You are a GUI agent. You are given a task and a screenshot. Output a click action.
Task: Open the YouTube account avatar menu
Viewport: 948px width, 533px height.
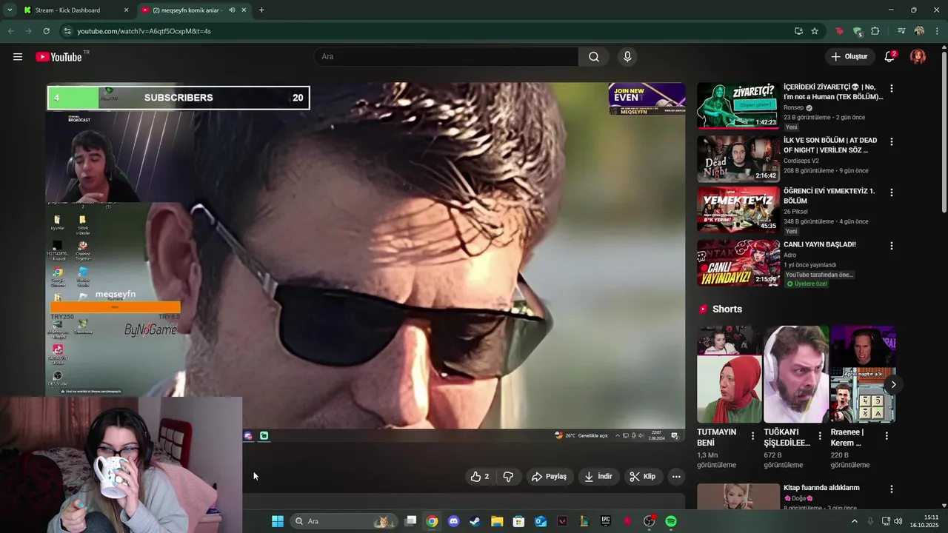[918, 57]
